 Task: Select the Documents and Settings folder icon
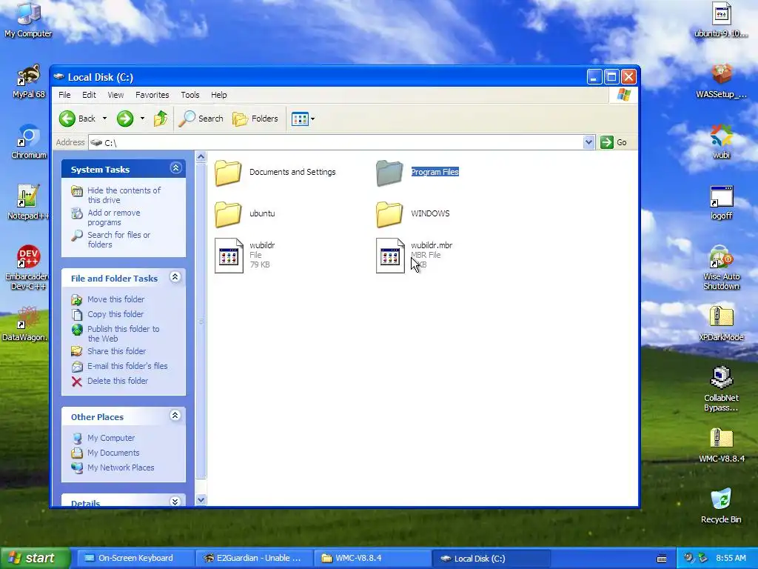tap(228, 172)
